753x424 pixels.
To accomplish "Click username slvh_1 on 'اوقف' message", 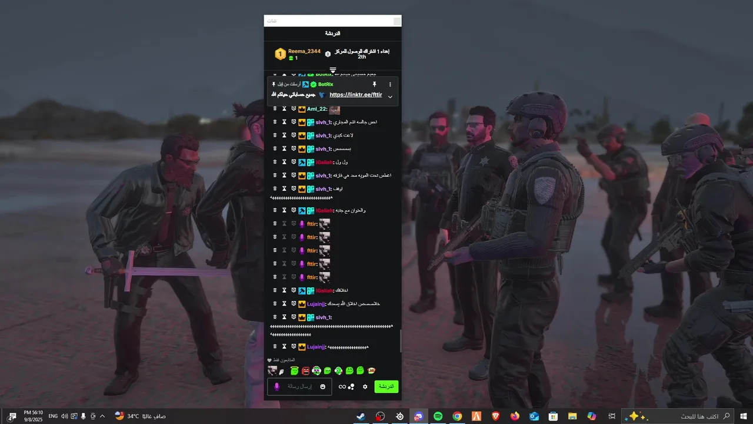I will pyautogui.click(x=324, y=189).
